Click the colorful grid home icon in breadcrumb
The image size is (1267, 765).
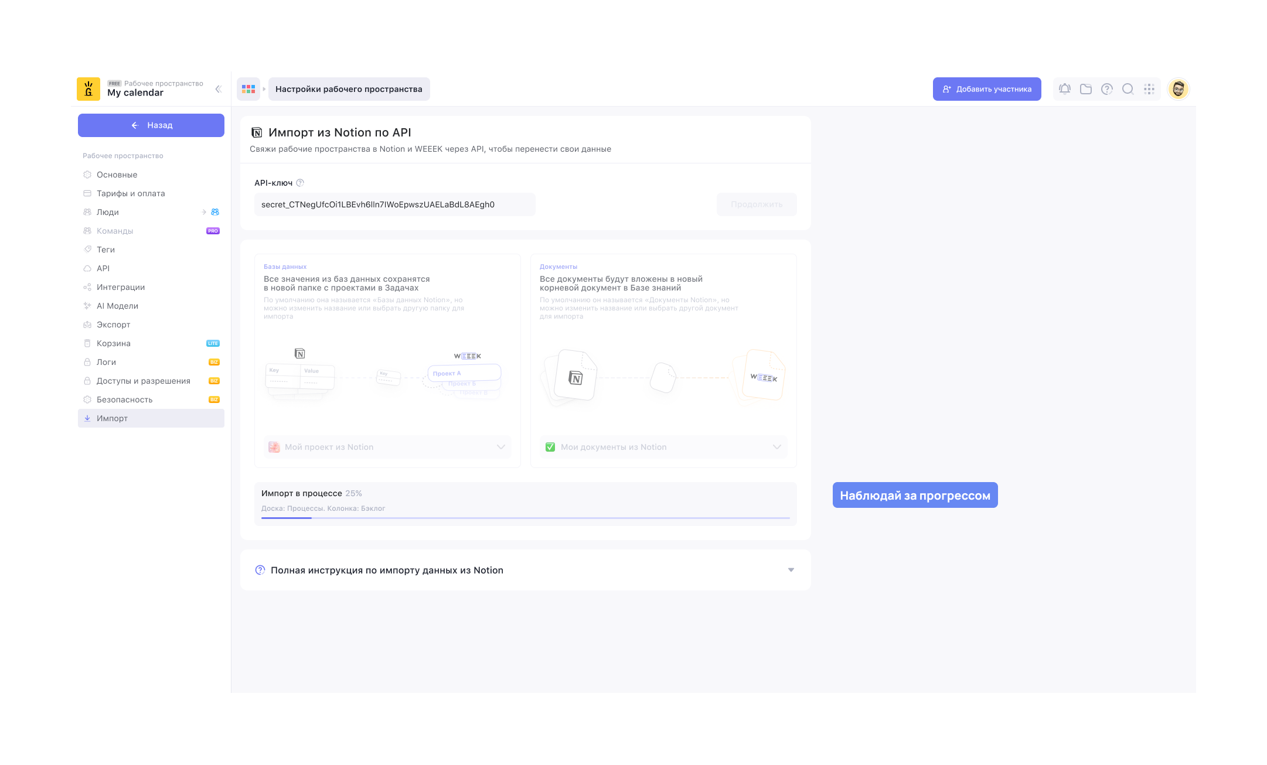(248, 89)
